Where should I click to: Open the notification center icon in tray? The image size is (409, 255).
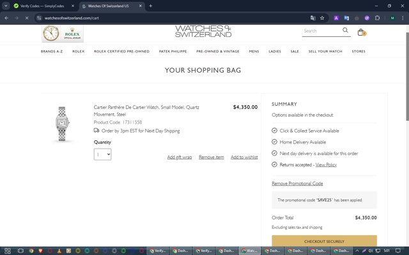pos(397,251)
